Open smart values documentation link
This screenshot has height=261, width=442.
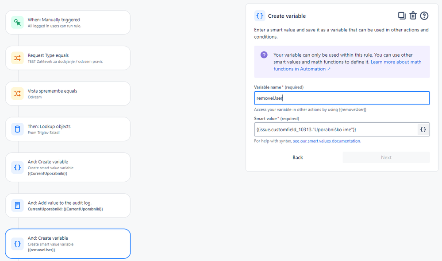pos(327,141)
